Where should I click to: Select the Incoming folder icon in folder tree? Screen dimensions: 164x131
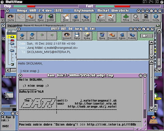pyautogui.click(x=12, y=37)
